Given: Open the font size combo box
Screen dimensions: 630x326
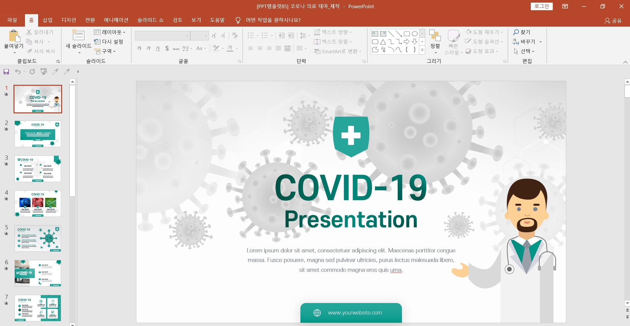Looking at the screenshot, I should click(199, 35).
